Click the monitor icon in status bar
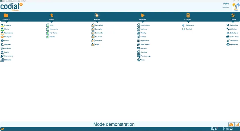This screenshot has height=131, width=240. 227,129
